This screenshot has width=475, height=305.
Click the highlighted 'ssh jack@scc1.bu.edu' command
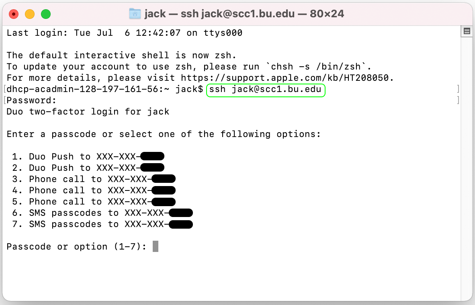pos(265,90)
